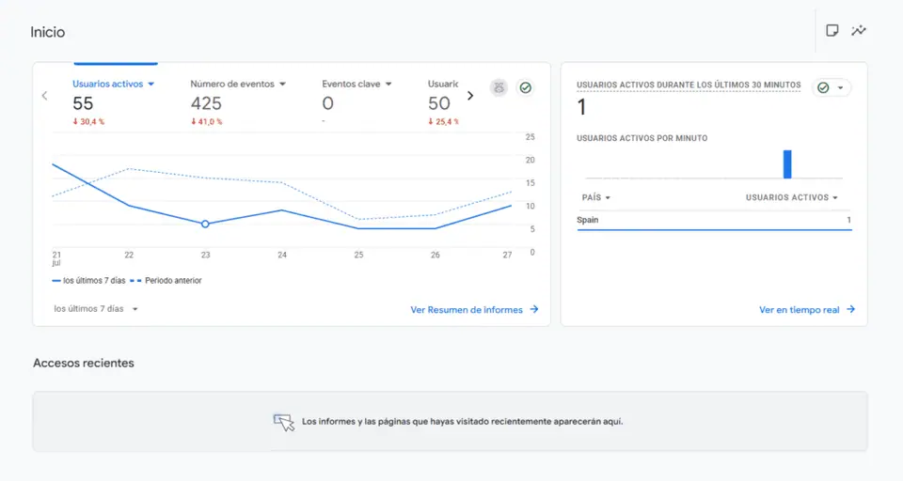
Task: Open Eventos clave metric dropdown
Action: [x=388, y=84]
